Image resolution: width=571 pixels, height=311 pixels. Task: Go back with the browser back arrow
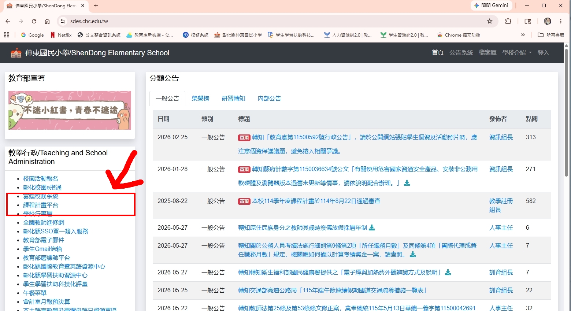click(x=8, y=21)
